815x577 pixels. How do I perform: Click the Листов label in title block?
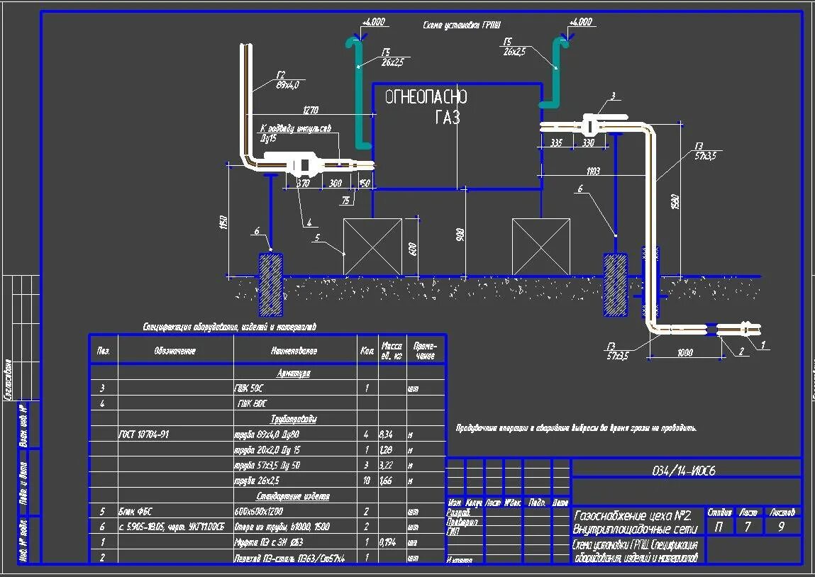coord(782,512)
